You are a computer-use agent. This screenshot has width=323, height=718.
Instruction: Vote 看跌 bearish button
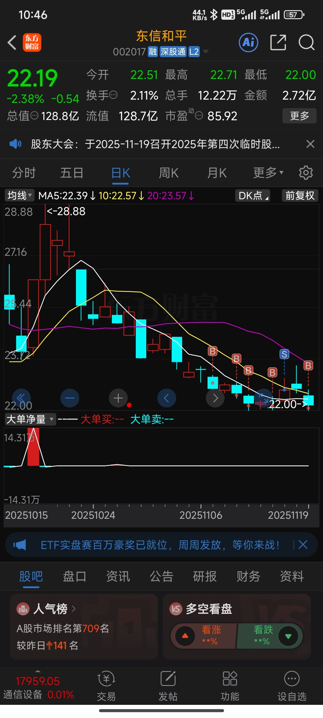tap(270, 636)
